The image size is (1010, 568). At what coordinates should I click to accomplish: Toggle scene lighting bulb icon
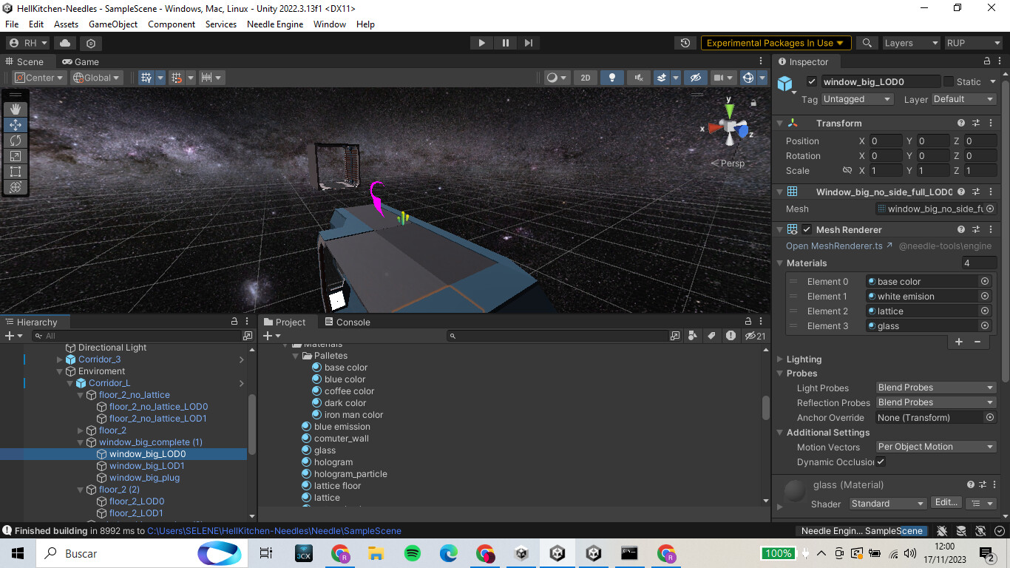[611, 78]
